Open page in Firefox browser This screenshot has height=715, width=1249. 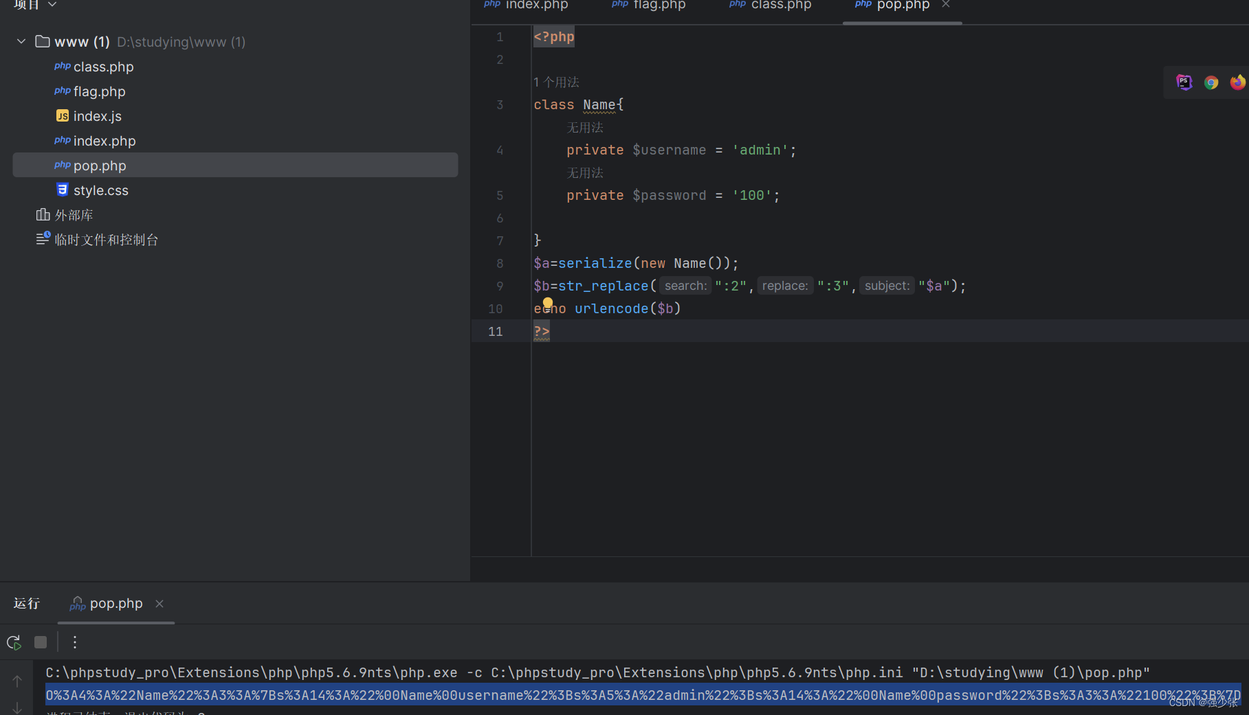[x=1238, y=82]
